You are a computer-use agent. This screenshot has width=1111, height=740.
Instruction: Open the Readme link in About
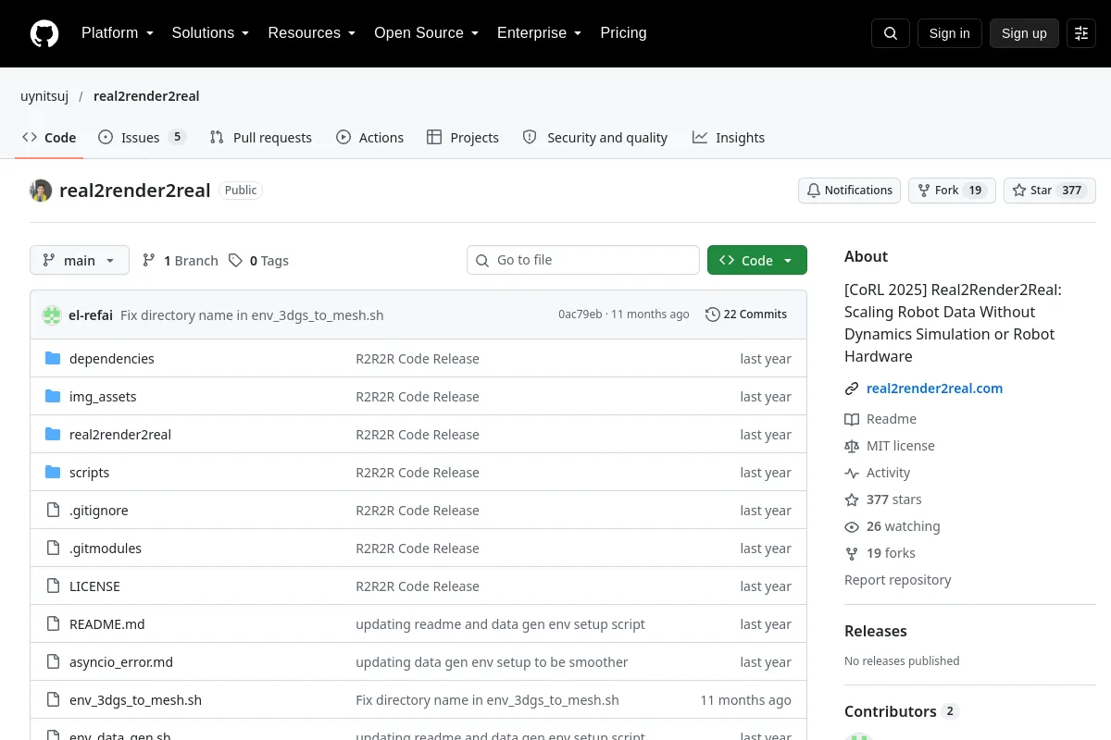[x=880, y=419]
